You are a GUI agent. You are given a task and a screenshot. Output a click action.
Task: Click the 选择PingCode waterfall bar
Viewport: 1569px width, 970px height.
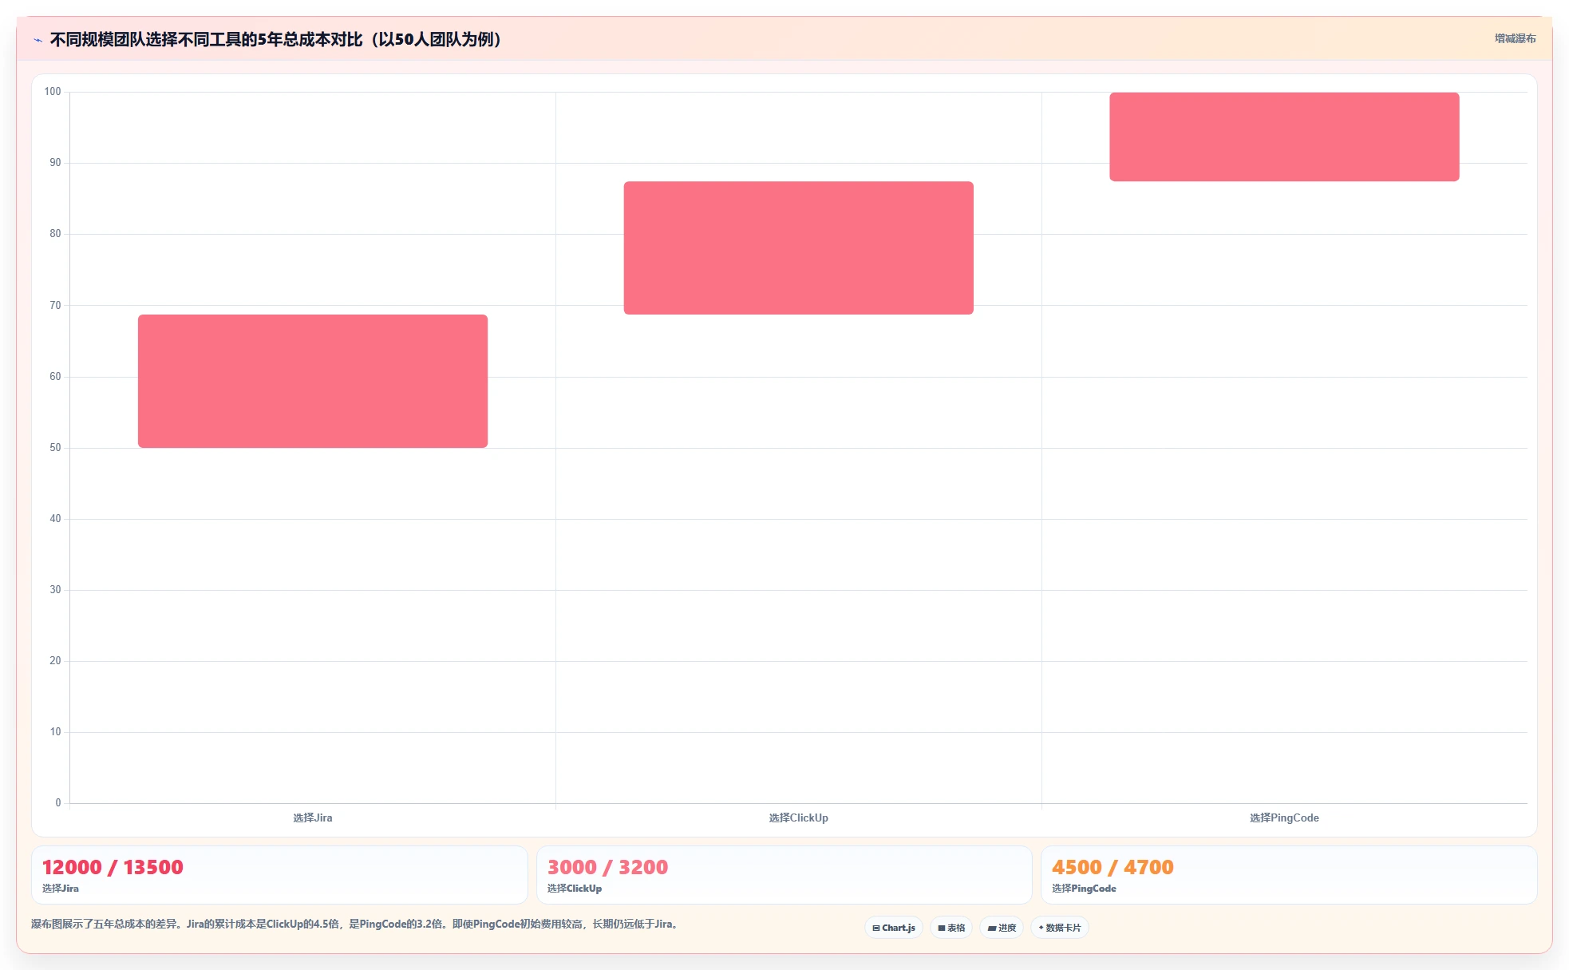coord(1284,137)
